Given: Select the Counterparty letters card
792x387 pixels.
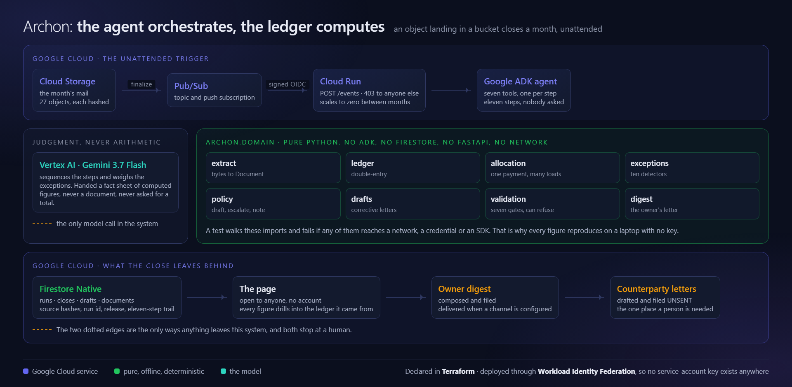Looking at the screenshot, I should point(665,298).
